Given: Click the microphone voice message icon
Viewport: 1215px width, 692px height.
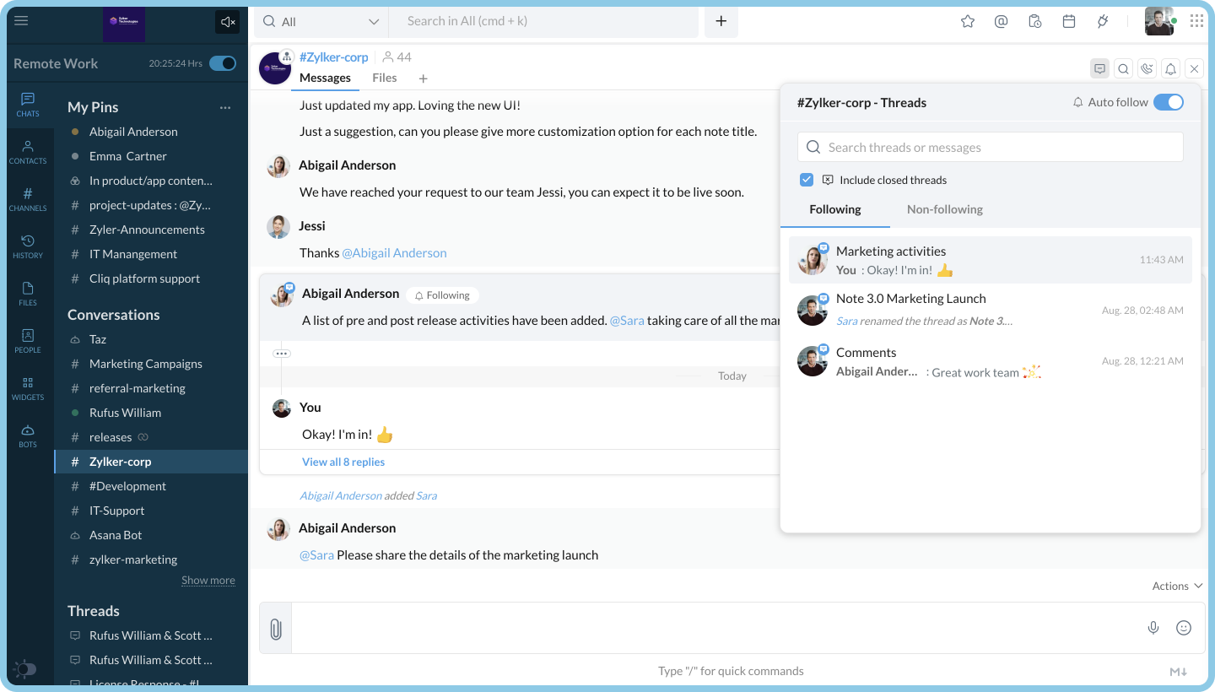Looking at the screenshot, I should [x=1153, y=628].
